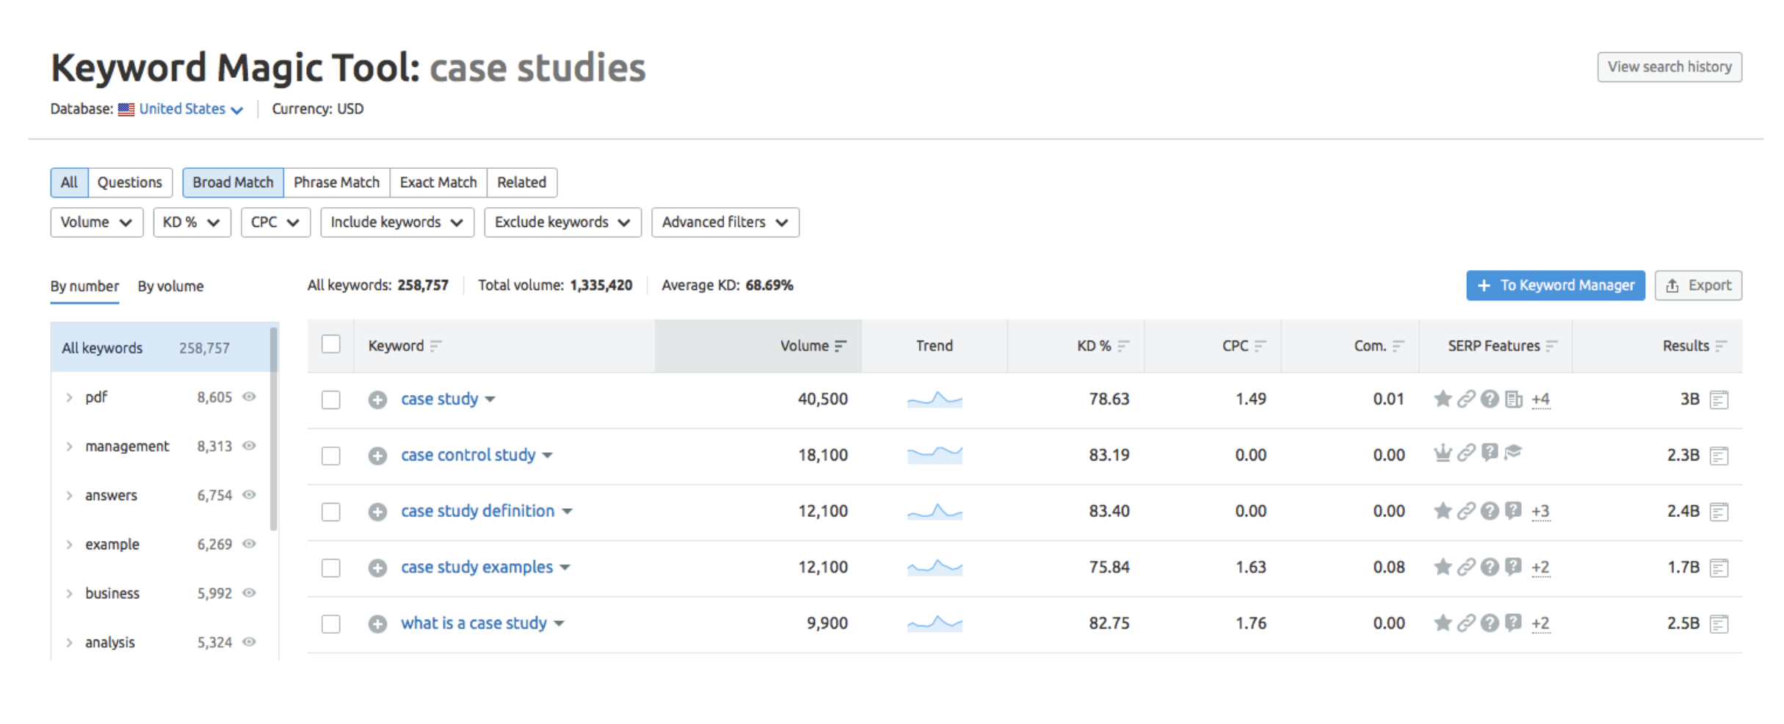Sort by SERP Features column
Image resolution: width=1784 pixels, height=724 pixels.
tap(1502, 346)
